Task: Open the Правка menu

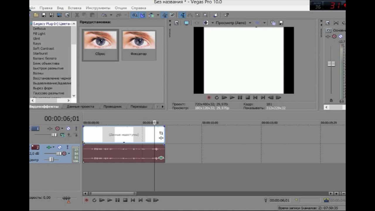Action: [x=46, y=8]
